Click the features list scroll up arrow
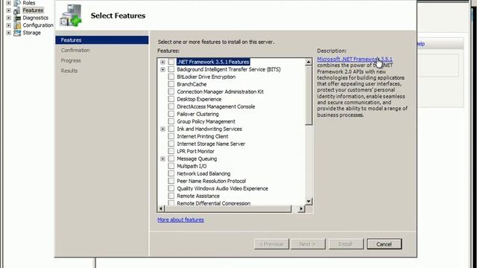Image resolution: width=477 pixels, height=268 pixels. pos(309,62)
